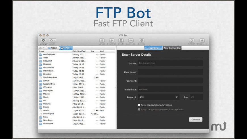Screen dimensions: 247x139
Task: Select the Google Drive folder icon
Action: (x=41, y=84)
